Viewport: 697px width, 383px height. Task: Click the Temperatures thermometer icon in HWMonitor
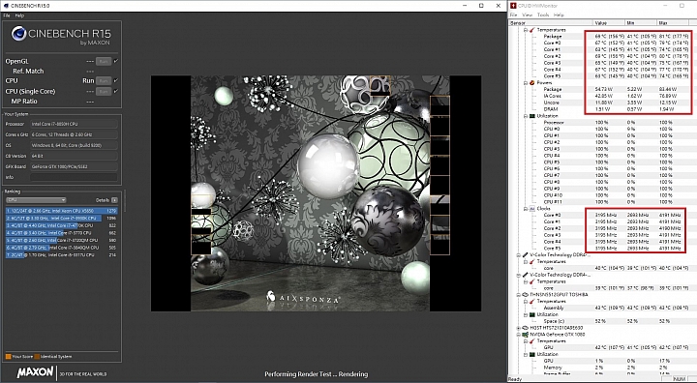tap(531, 30)
